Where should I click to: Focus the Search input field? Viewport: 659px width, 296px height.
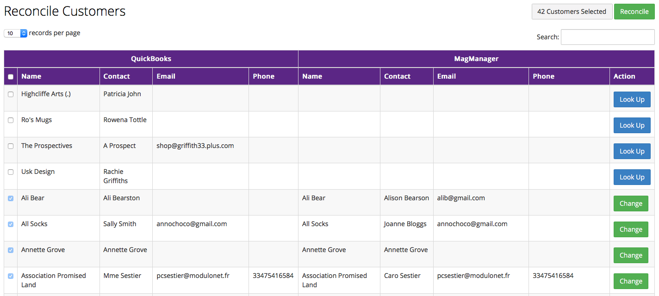coord(608,37)
